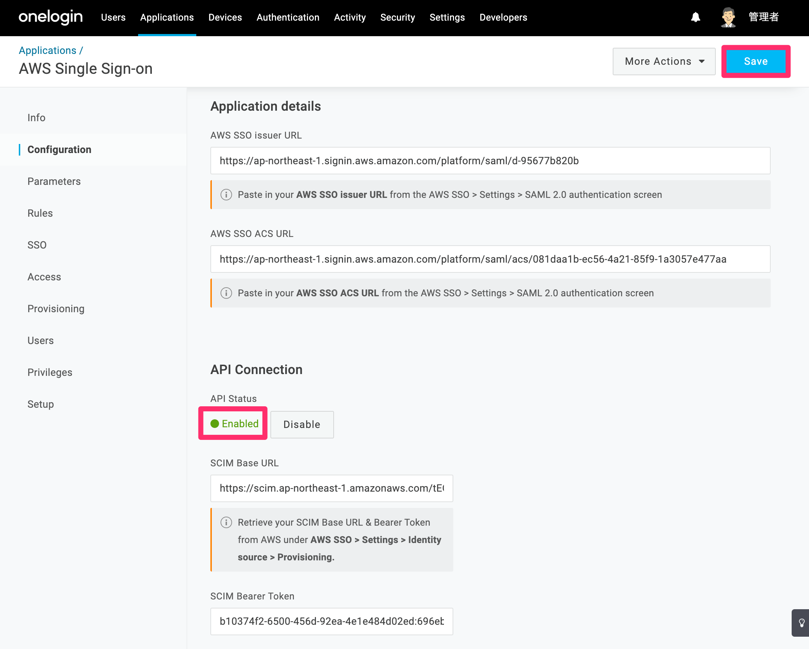Screen dimensions: 809x649
Task: Click info icon beside ACS URL hint
Action: pos(226,293)
